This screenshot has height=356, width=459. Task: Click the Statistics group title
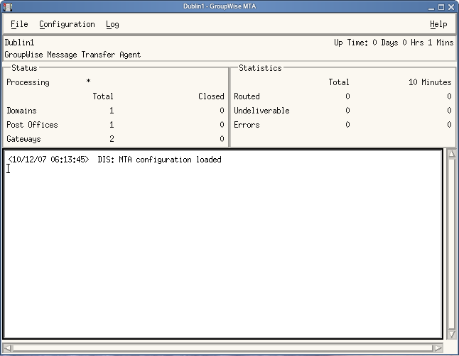(x=260, y=68)
